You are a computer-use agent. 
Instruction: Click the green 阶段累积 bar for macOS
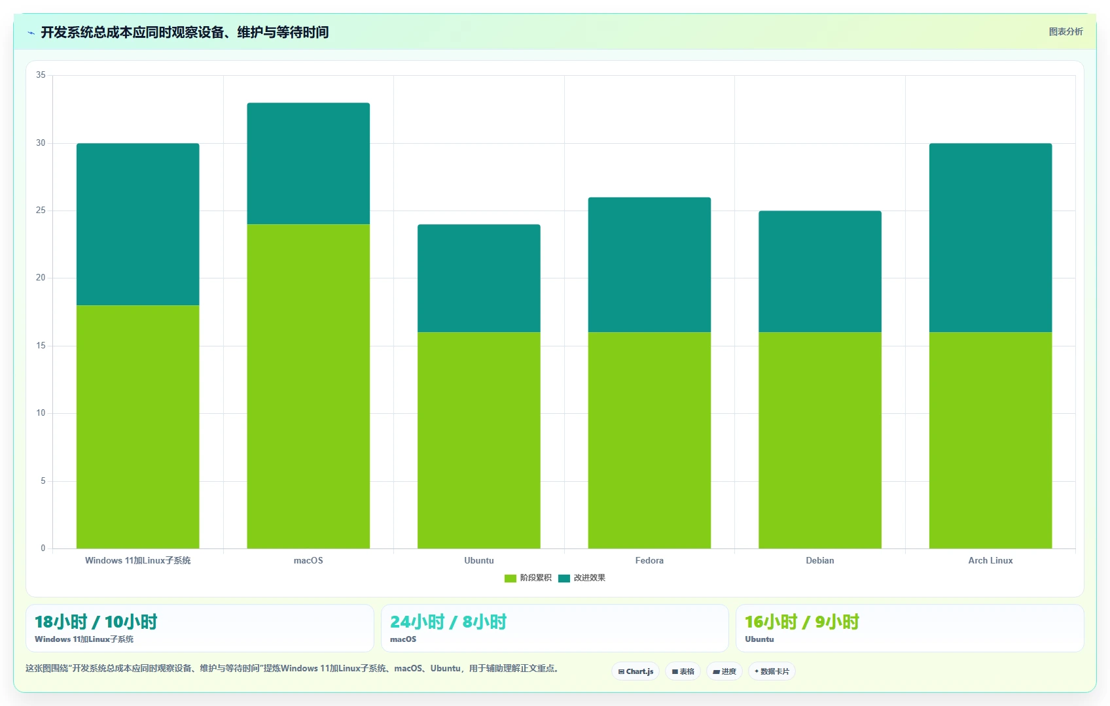coord(308,386)
